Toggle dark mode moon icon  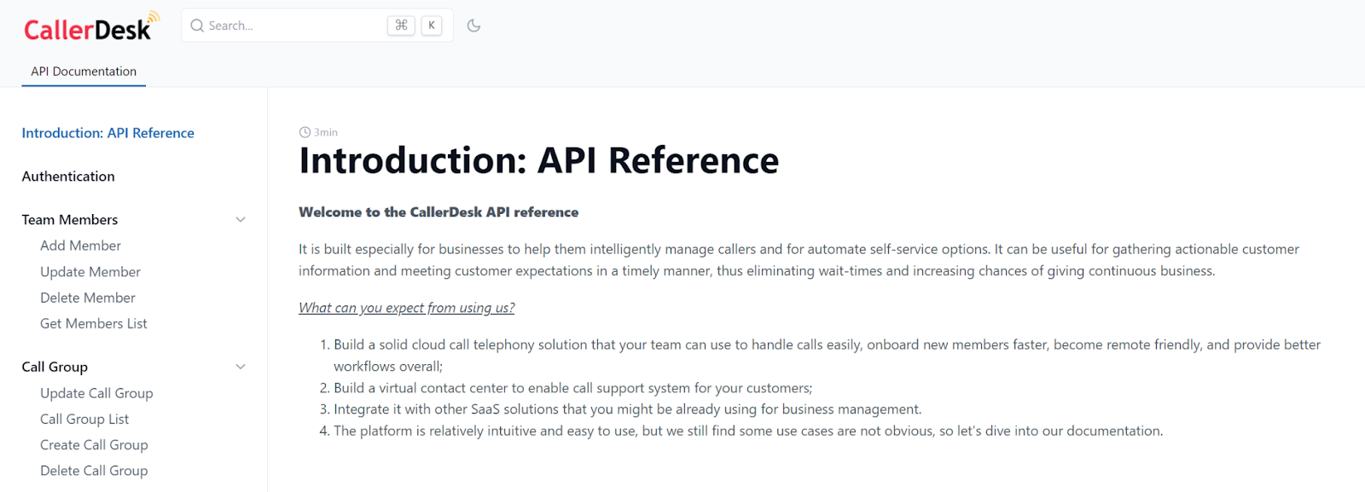[474, 26]
